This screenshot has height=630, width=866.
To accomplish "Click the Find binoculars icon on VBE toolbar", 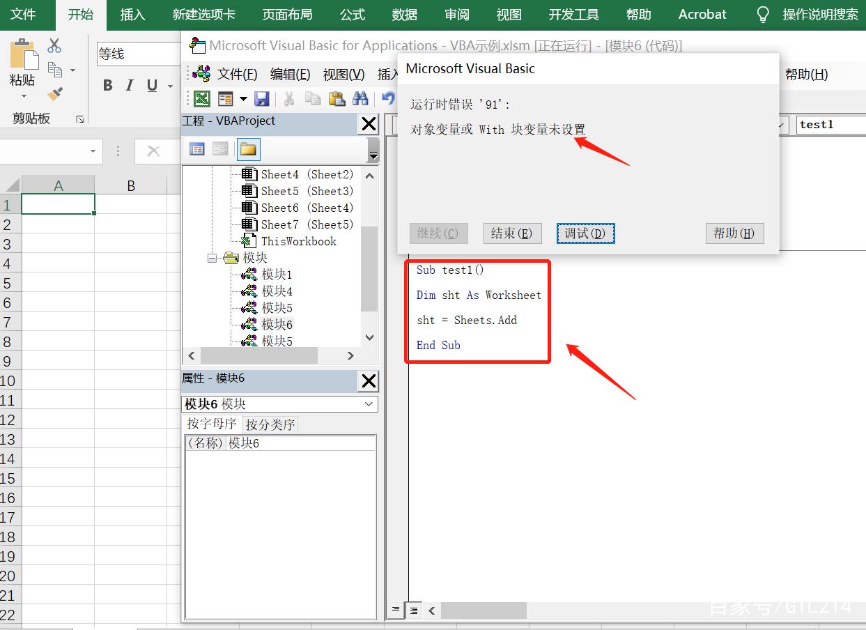I will coord(361,98).
